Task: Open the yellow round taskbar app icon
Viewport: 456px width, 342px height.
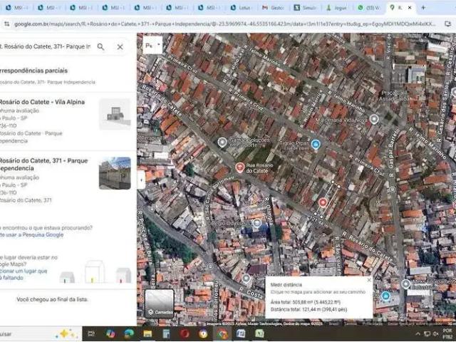Action: pyautogui.click(x=203, y=334)
